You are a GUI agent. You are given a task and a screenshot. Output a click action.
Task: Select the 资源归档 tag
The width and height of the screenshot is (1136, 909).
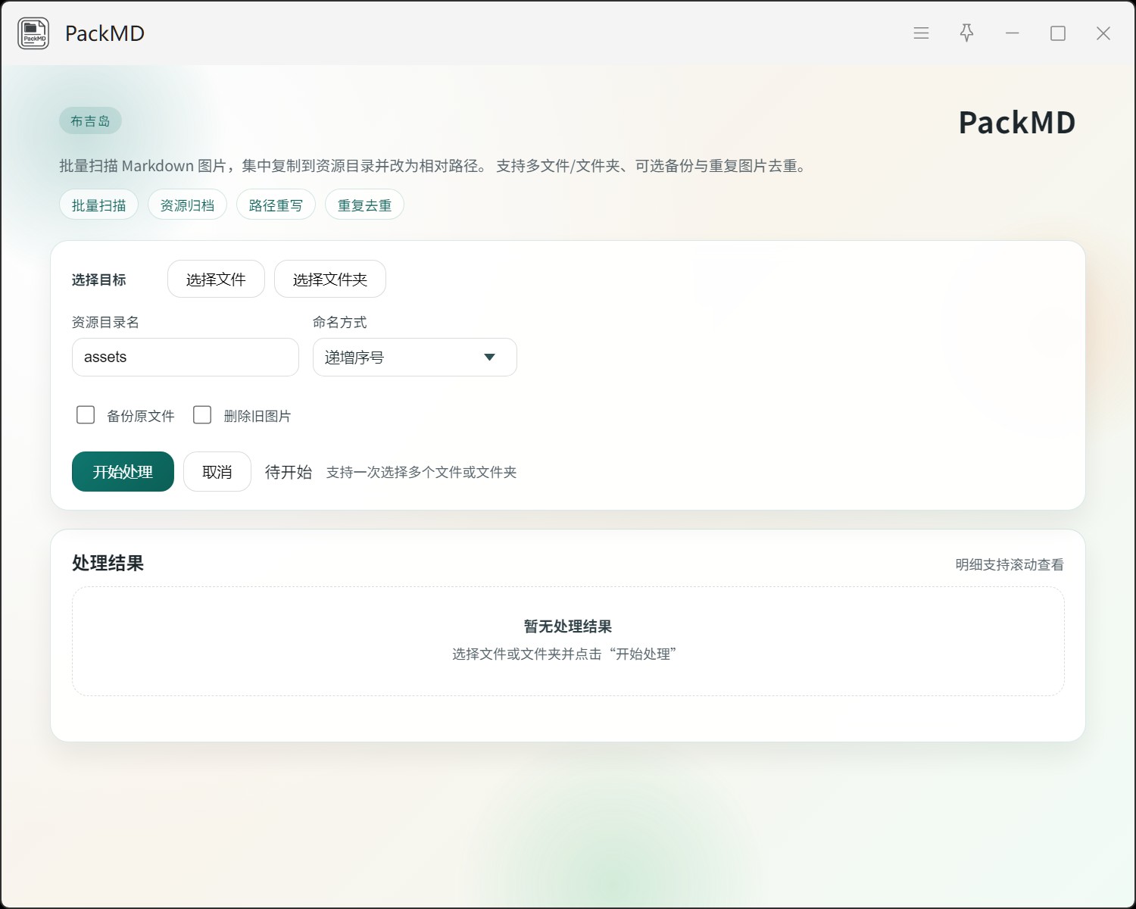tap(187, 205)
